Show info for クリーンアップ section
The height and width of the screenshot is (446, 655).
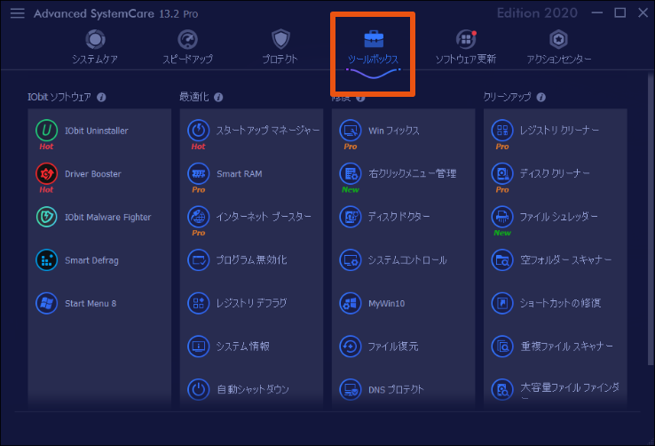[x=541, y=98]
